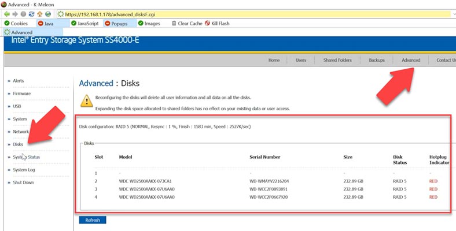The height and width of the screenshot is (231, 456).
Task: Open System in the sidebar
Action: pyautogui.click(x=20, y=119)
